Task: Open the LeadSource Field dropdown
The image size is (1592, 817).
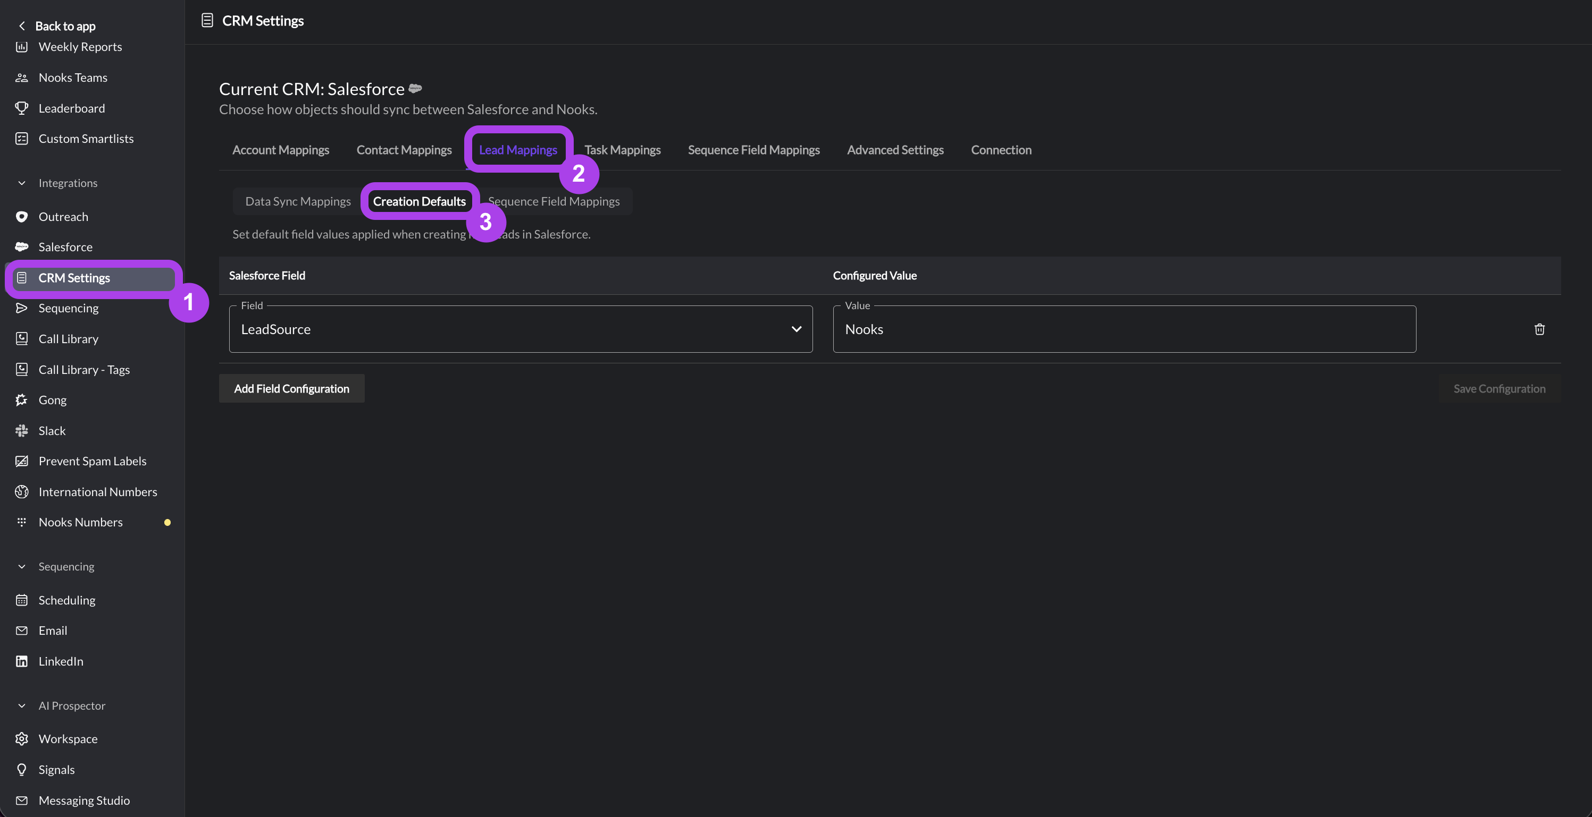Action: click(x=521, y=329)
